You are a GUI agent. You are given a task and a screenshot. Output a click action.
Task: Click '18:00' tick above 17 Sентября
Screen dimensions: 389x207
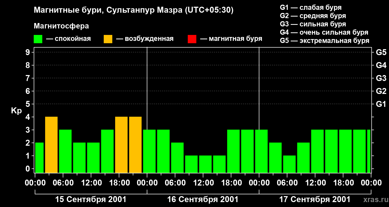(x=343, y=183)
